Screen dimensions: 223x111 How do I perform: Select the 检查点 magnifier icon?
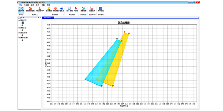62,8
